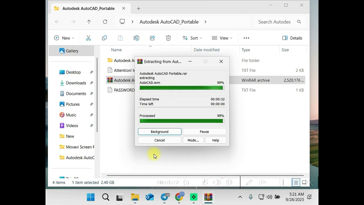Open Mode... extraction settings
Viewport: 364px width, 205px height.
click(193, 140)
